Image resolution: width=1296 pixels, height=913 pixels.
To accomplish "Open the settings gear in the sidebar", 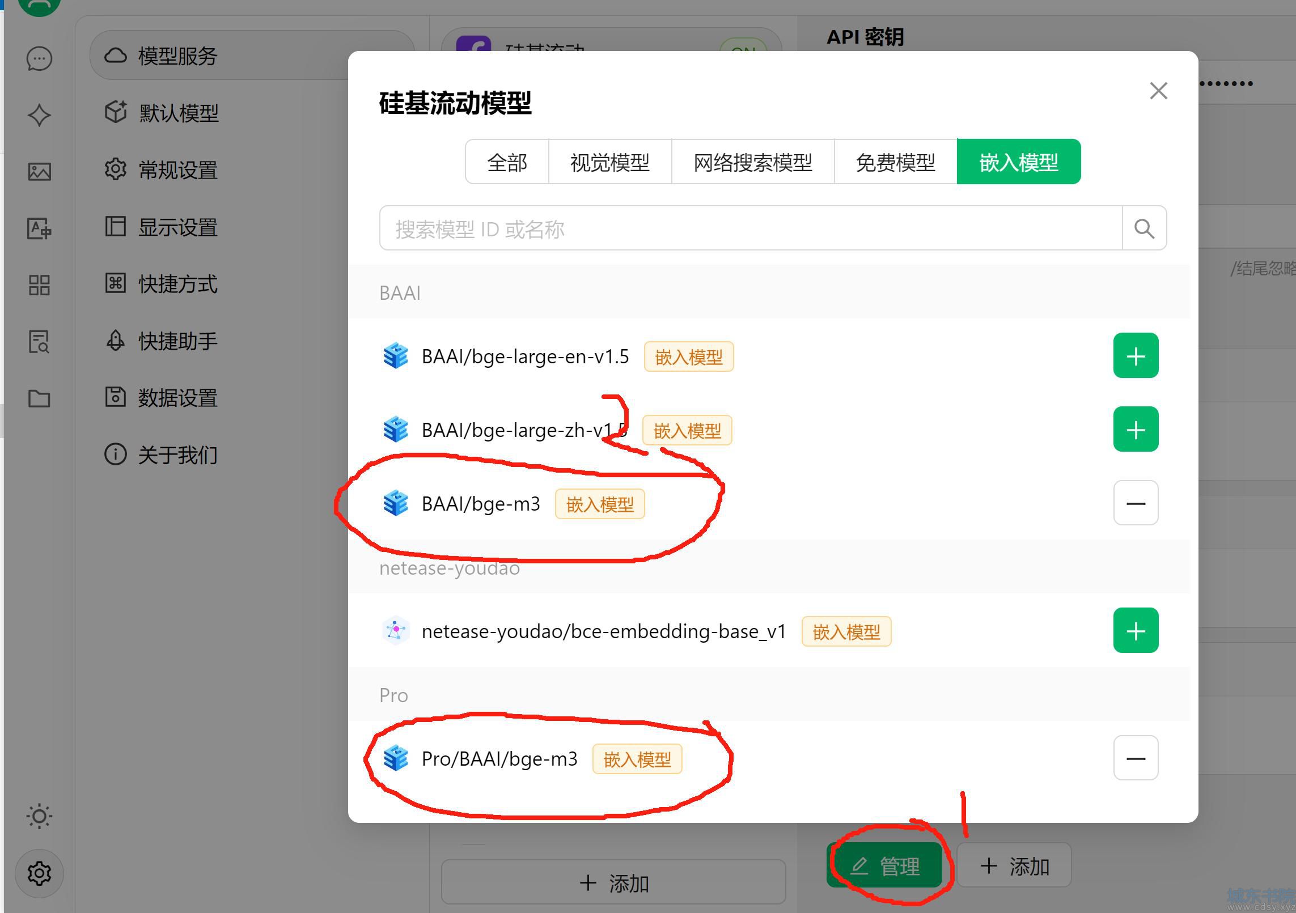I will click(x=39, y=873).
